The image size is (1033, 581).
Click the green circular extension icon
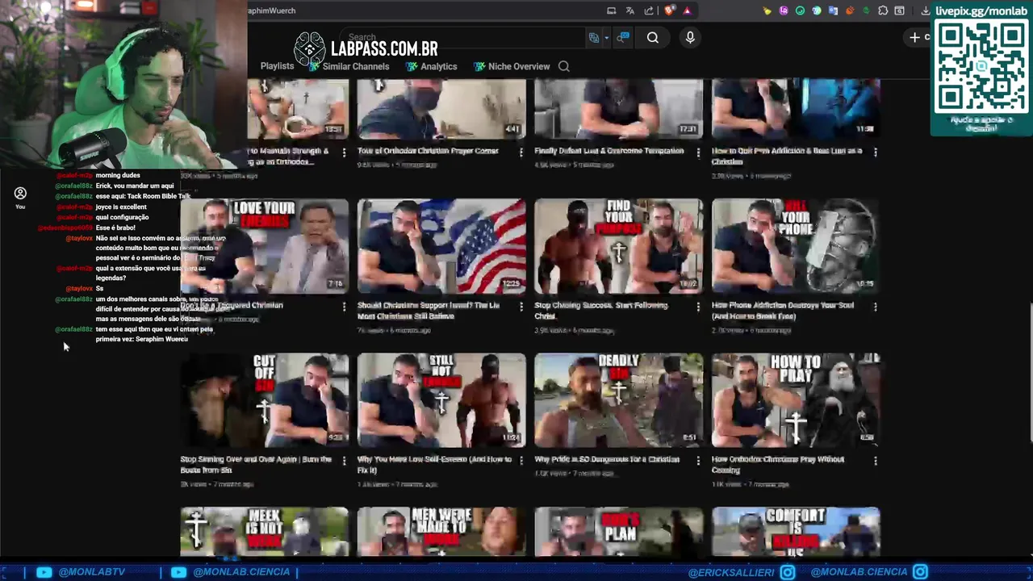point(800,10)
